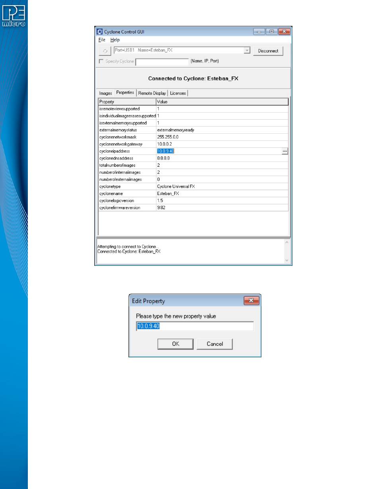378x489 pixels.
Task: Click the new property value input field
Action: pyautogui.click(x=195, y=326)
